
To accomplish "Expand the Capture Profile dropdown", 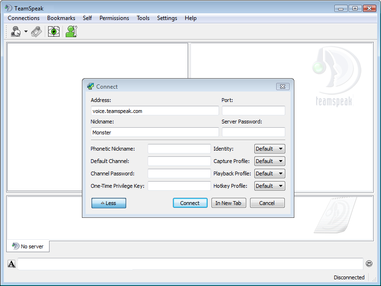I will pyautogui.click(x=270, y=161).
